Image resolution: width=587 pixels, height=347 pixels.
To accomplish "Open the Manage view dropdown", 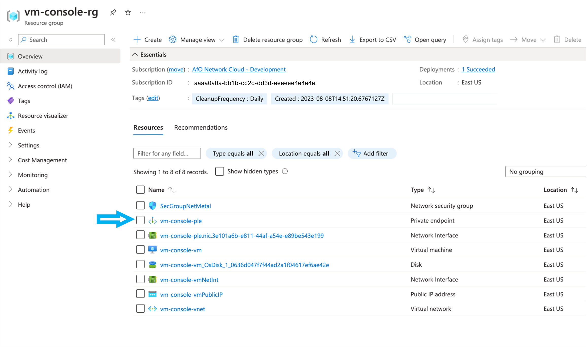I will click(197, 39).
